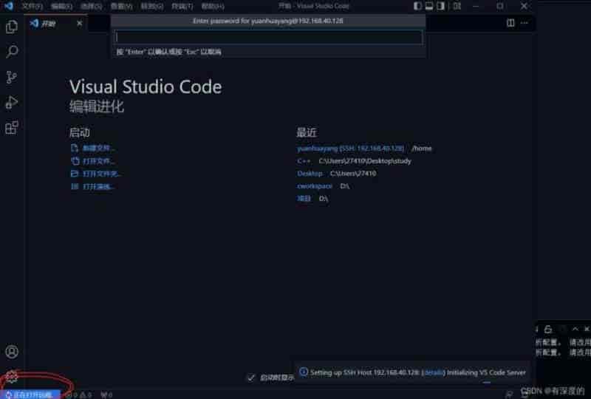Open the Accounts icon in activity bar
This screenshot has width=591, height=399.
pos(12,352)
